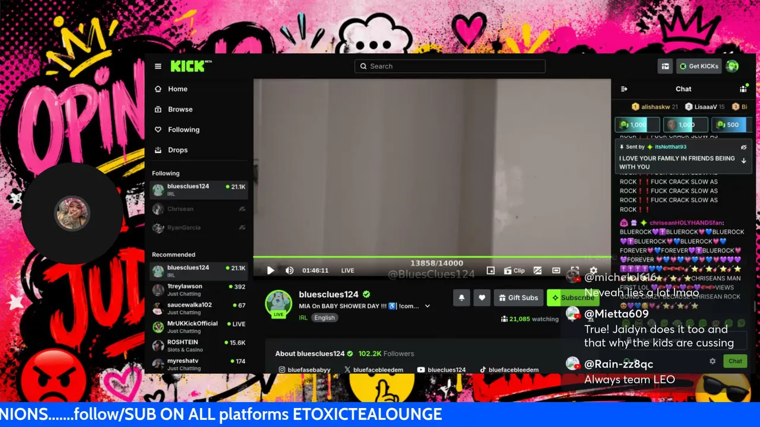The height and width of the screenshot is (427, 760).
Task: Jump to LIVE in the player
Action: coord(347,270)
